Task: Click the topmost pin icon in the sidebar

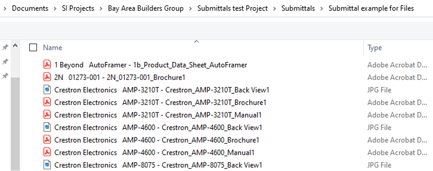Action: [x=5, y=48]
